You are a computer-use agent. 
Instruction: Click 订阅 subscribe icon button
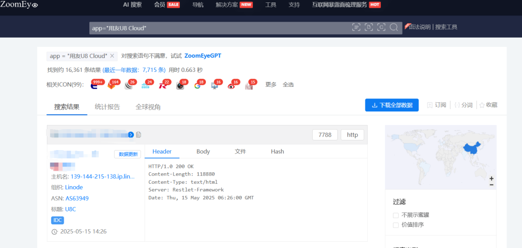click(x=436, y=105)
